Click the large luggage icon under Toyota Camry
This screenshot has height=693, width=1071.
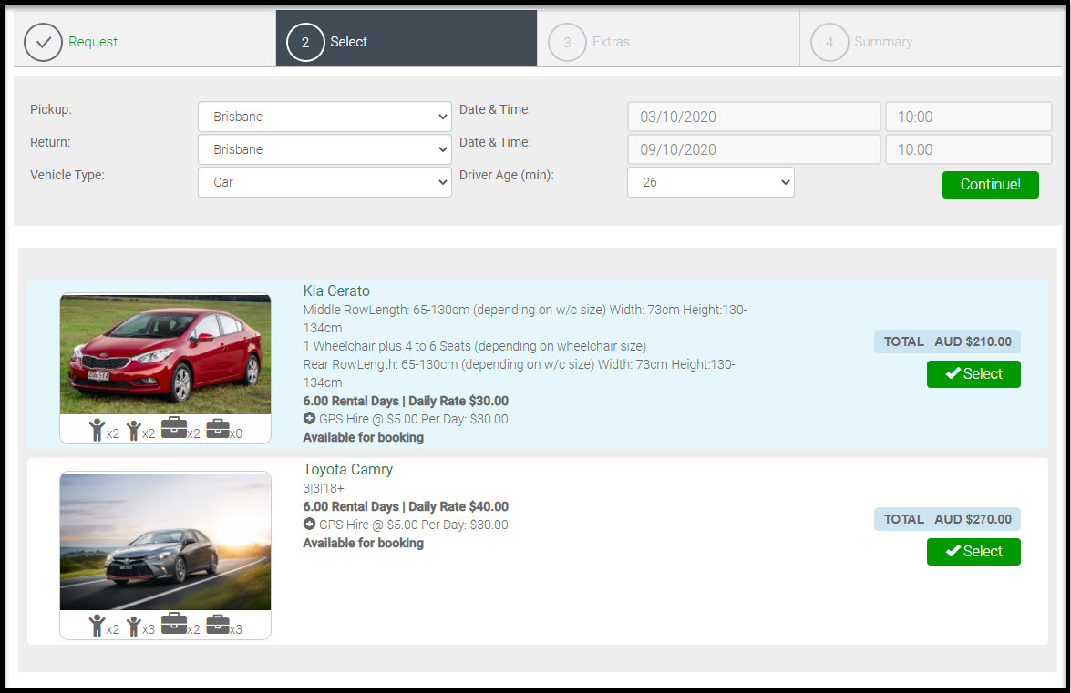174,624
